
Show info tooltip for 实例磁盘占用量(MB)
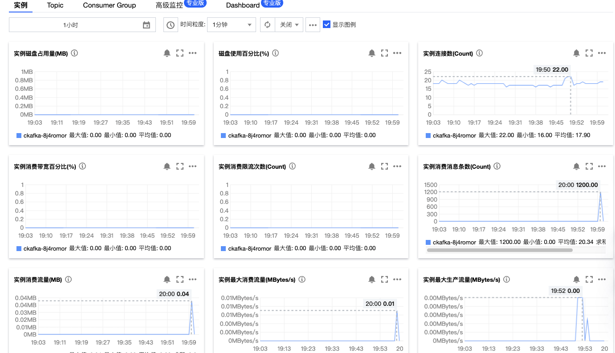74,53
